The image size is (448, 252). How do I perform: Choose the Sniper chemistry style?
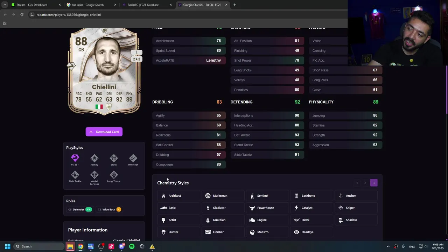356,208
